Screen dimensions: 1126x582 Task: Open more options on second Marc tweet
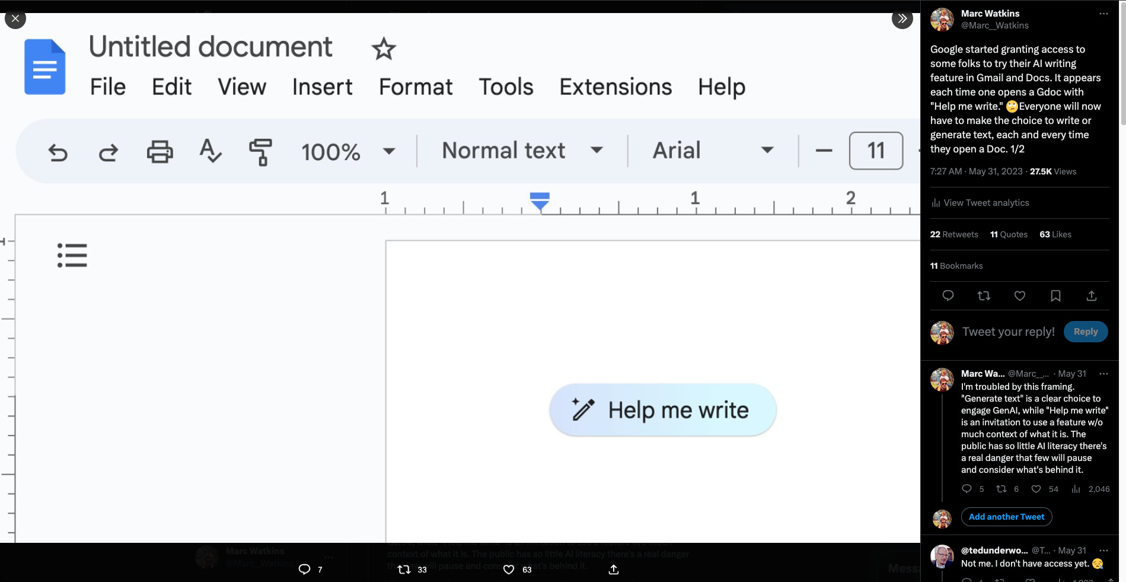tap(1103, 374)
